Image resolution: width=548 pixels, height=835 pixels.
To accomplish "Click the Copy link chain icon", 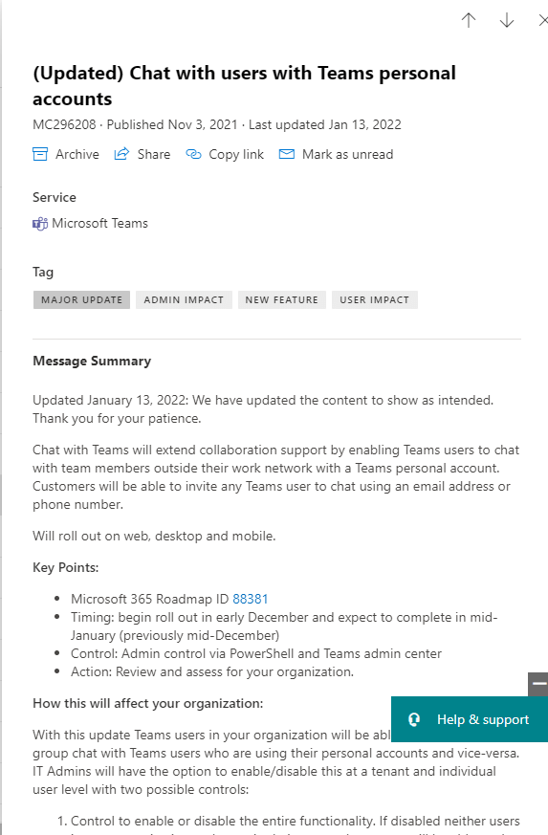I will pyautogui.click(x=193, y=154).
